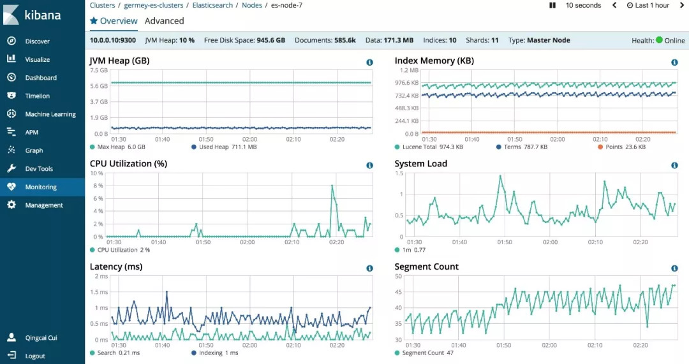The image size is (689, 364).
Task: Click the Kibana logo
Action: [32, 15]
